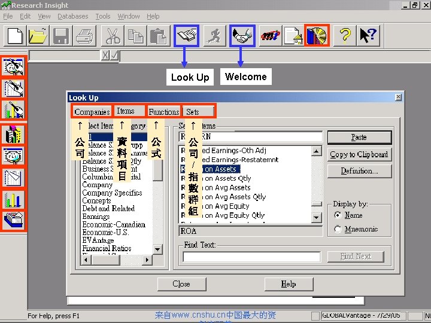Screen dimensions: 431x323
Task: Open the Databases menu
Action: click(73, 16)
